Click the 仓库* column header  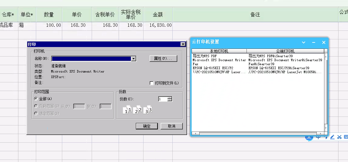(x=8, y=15)
